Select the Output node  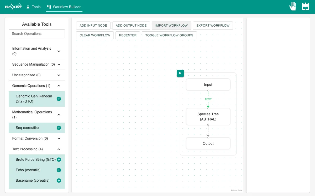click(208, 143)
